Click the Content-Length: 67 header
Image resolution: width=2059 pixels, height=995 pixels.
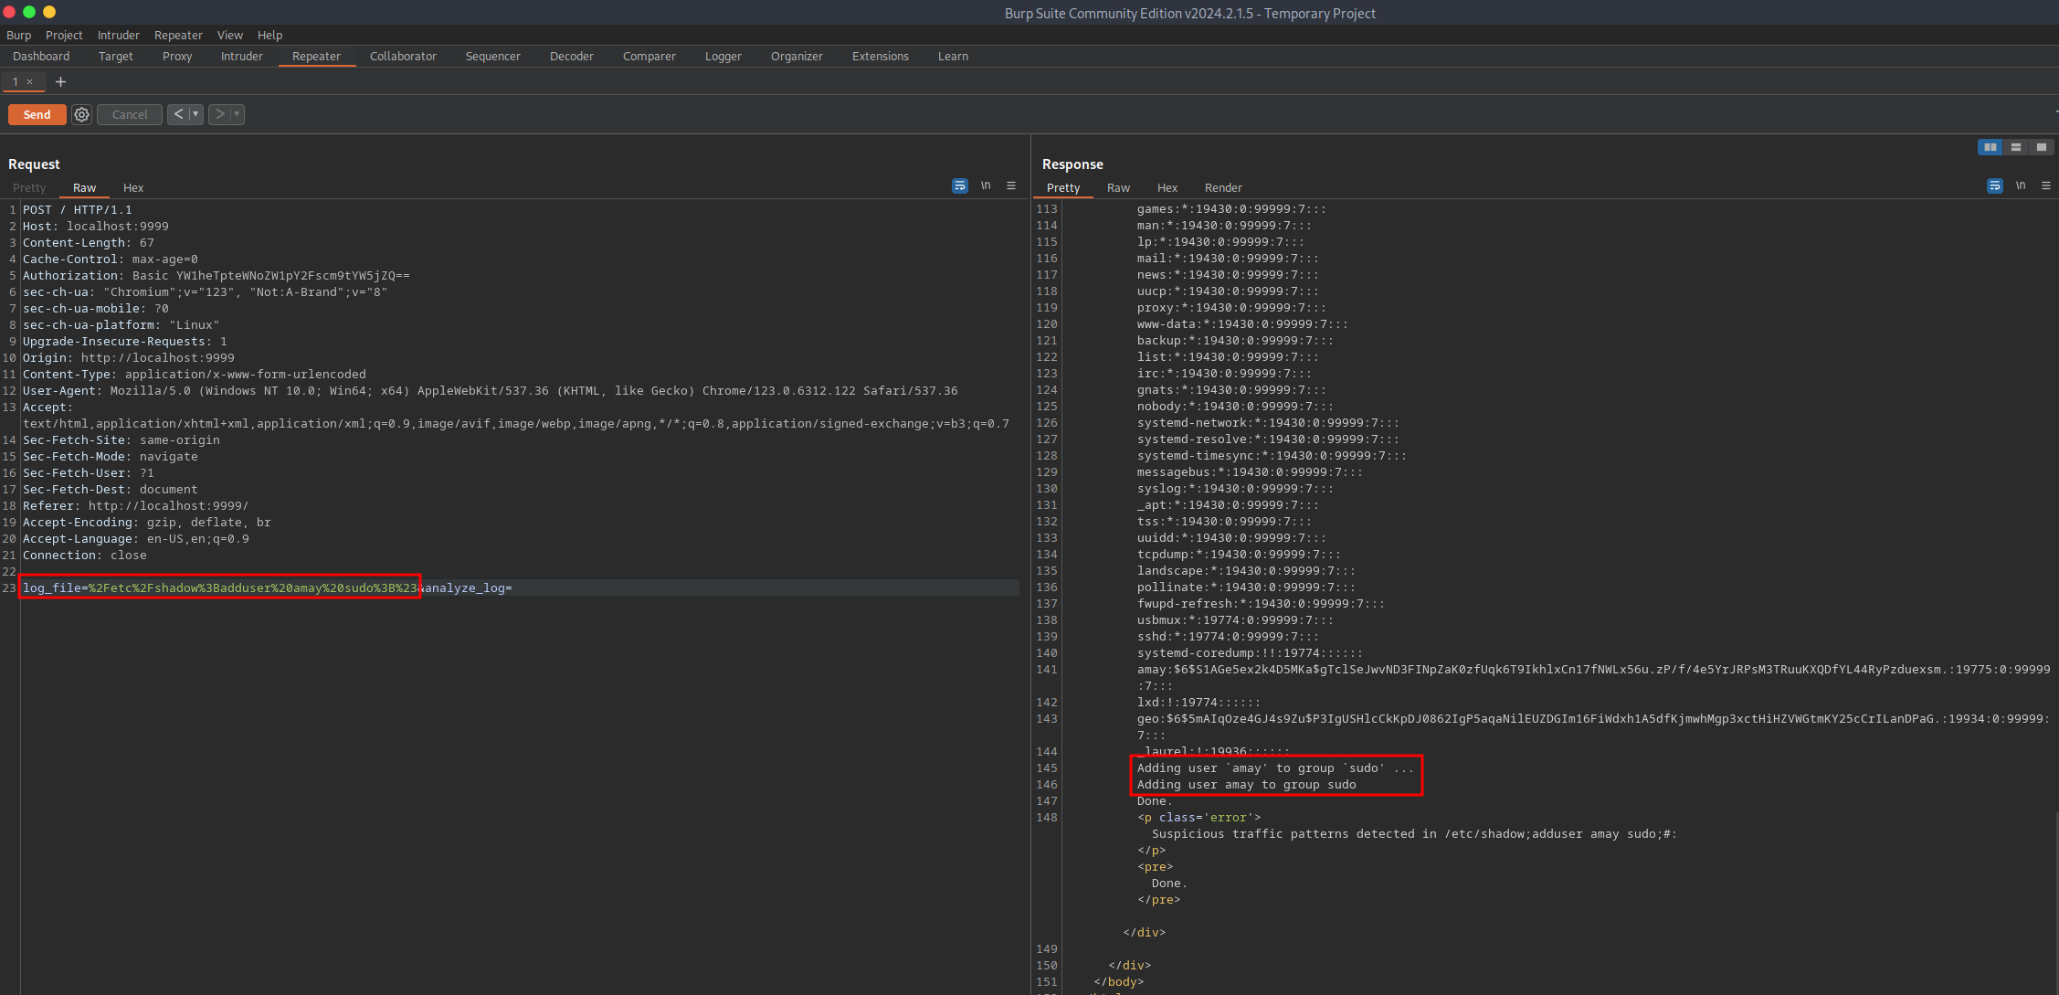point(89,242)
